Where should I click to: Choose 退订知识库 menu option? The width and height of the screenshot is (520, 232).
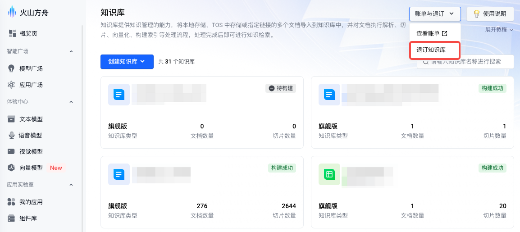(x=431, y=50)
